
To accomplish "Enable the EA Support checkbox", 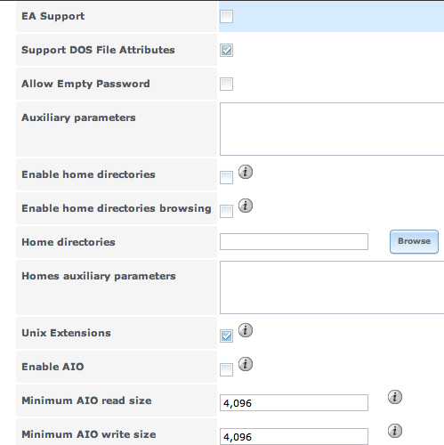I will tap(226, 16).
